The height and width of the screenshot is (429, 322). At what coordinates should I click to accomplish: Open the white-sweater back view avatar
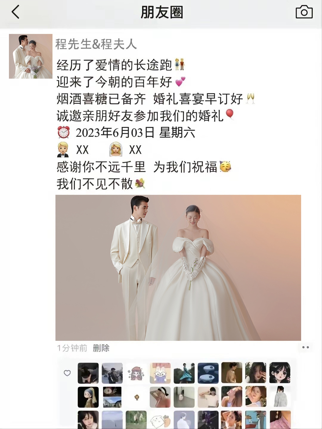pos(280,397)
